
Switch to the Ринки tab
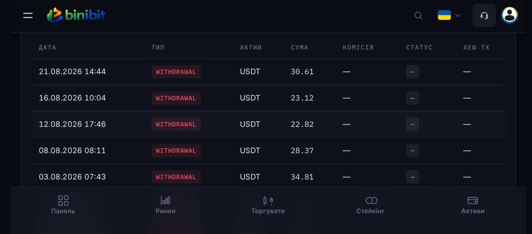tap(165, 205)
